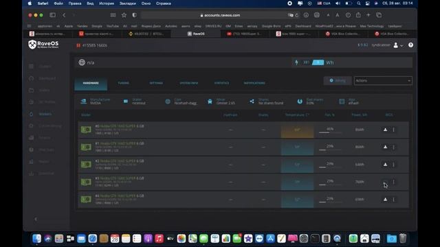Click the GPU #4 card icon
Screen dimensions: 440x247
point(86,200)
